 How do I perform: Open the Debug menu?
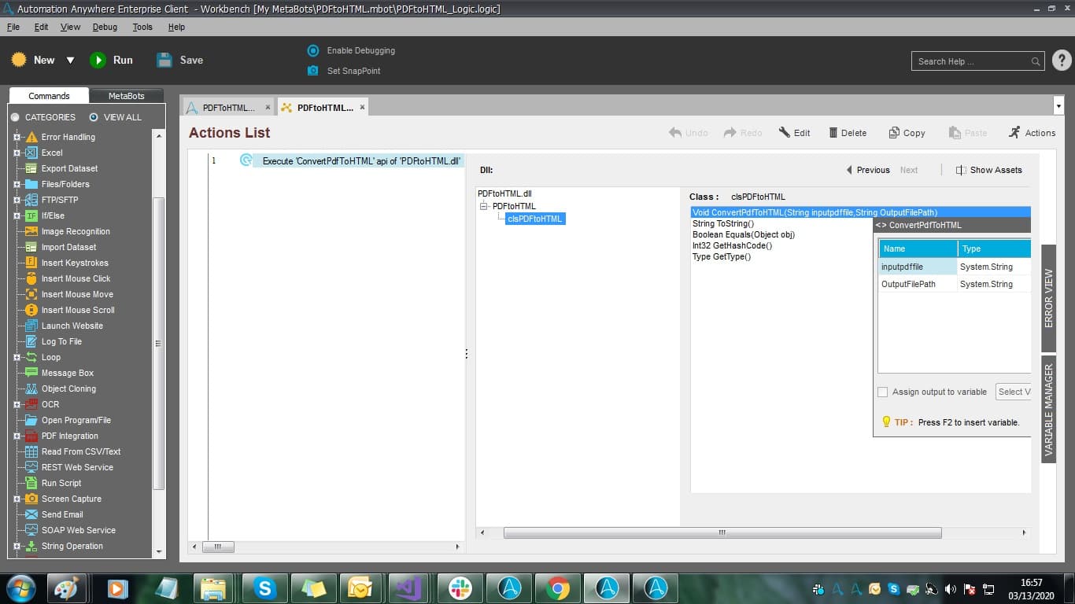click(105, 27)
